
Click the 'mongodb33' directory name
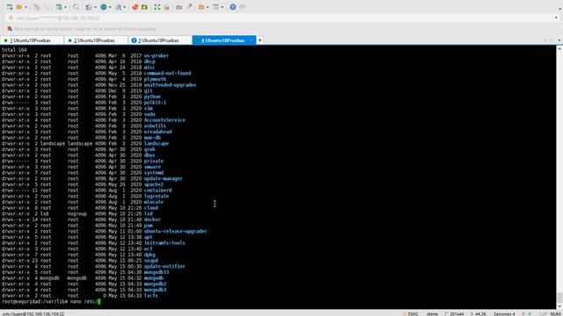click(157, 272)
